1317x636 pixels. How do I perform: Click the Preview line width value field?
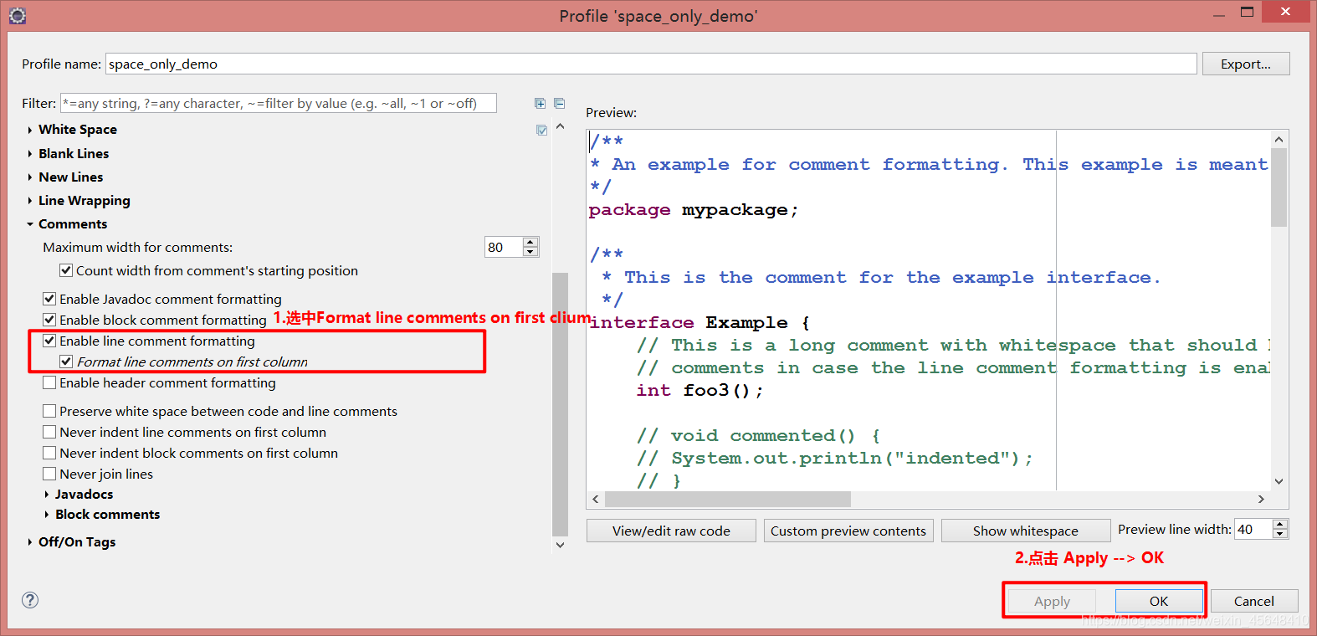[x=1253, y=529]
